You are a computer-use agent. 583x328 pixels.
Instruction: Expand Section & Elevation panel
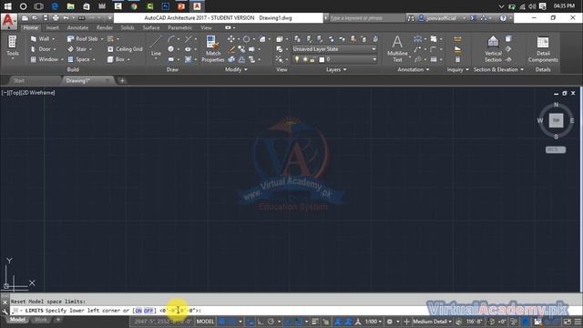498,69
